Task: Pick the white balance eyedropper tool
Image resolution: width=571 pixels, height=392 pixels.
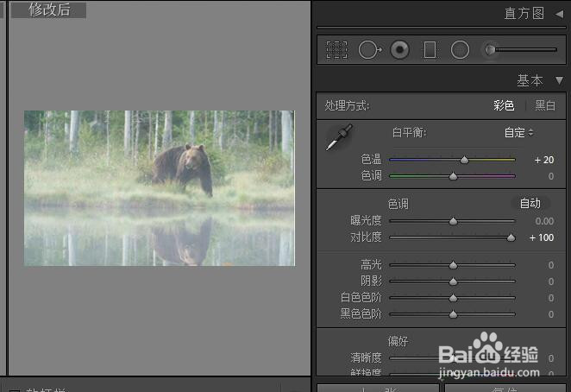Action: [x=339, y=137]
